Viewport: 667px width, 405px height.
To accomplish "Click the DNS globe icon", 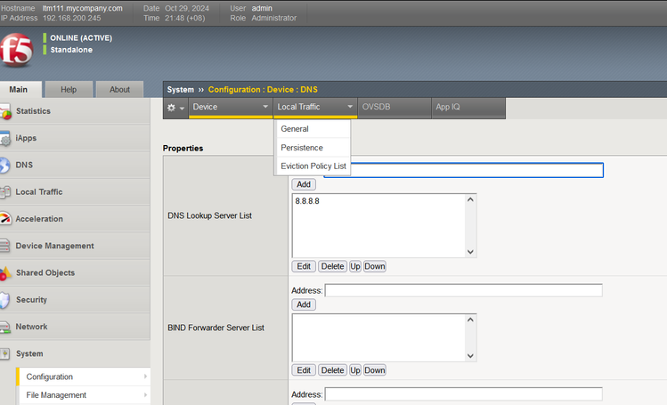I will pos(4,166).
